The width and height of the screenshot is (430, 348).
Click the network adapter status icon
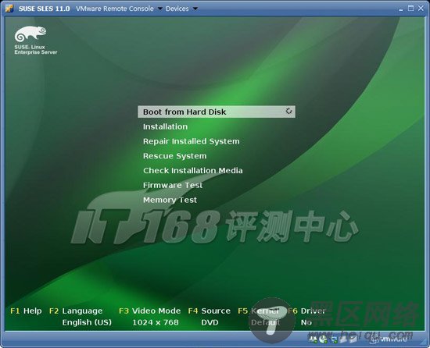tap(335, 339)
